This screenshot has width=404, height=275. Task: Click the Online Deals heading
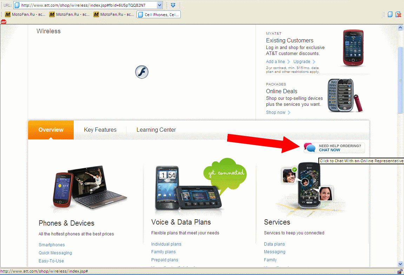click(x=282, y=91)
